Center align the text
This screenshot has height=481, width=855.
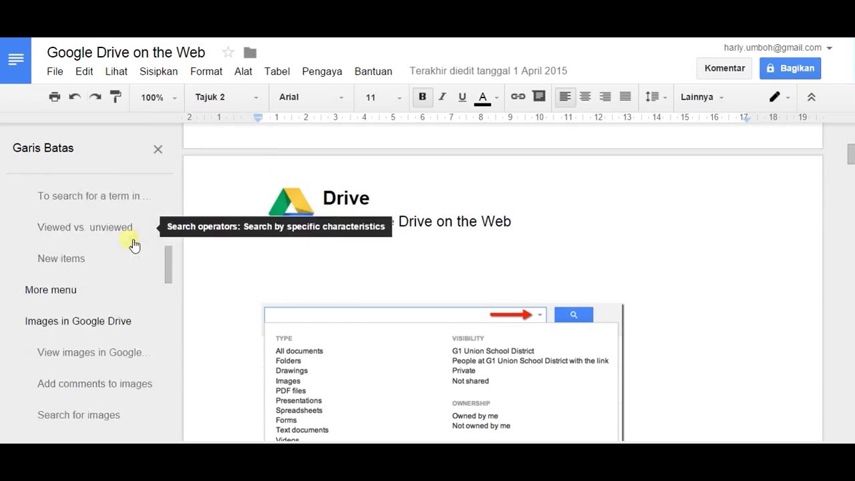(585, 97)
